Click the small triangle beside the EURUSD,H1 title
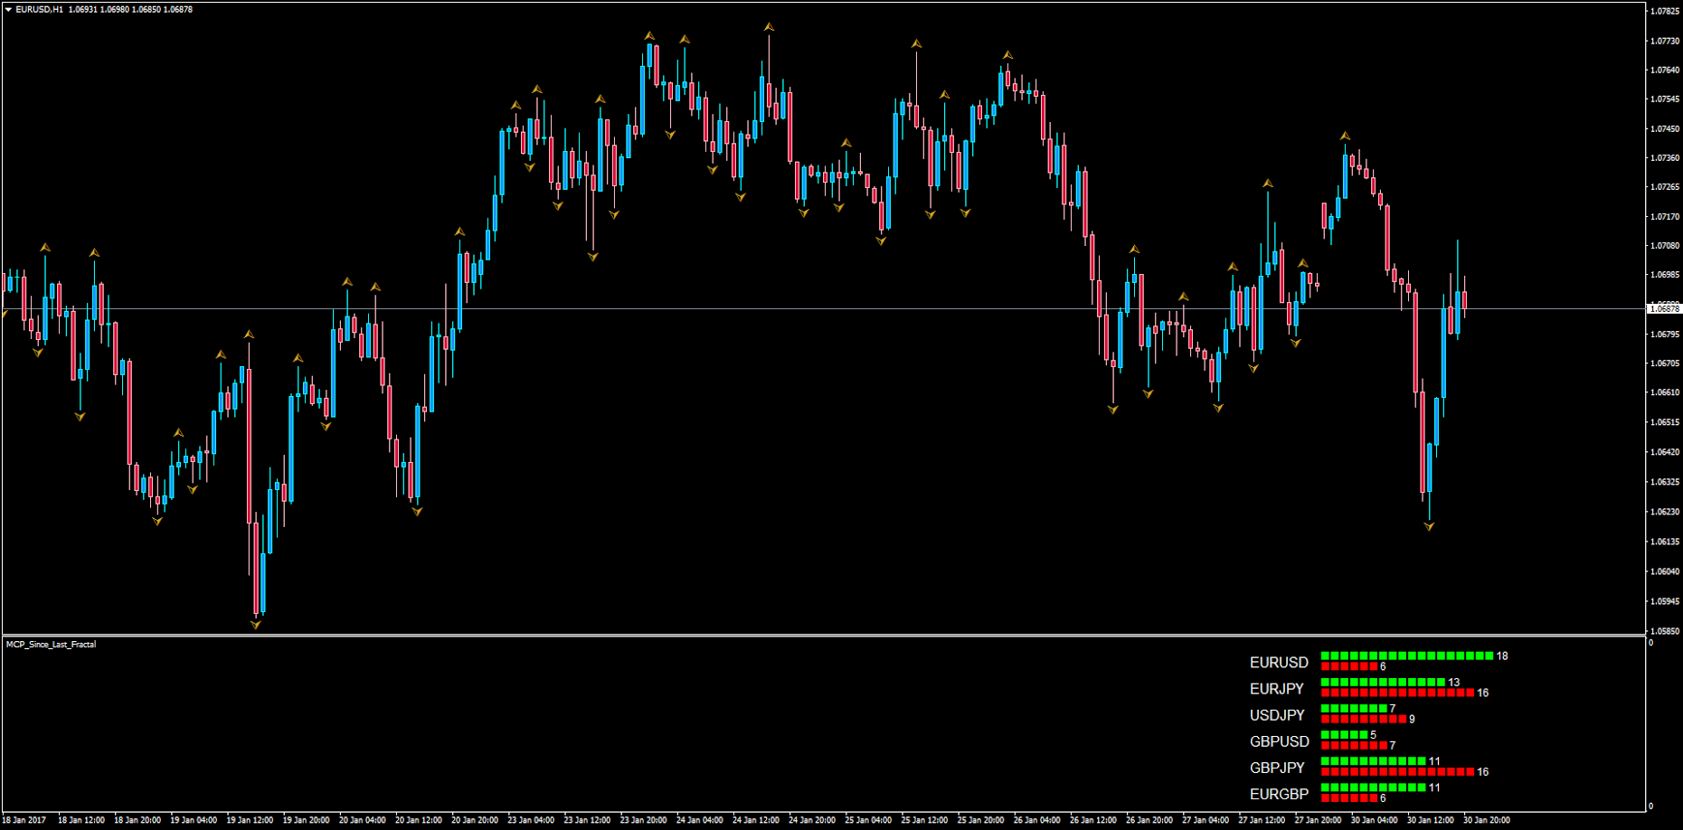 pyautogui.click(x=8, y=9)
